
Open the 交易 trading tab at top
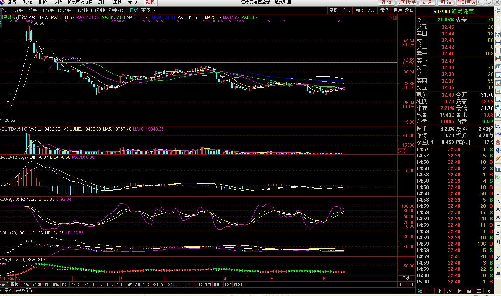[x=427, y=2]
